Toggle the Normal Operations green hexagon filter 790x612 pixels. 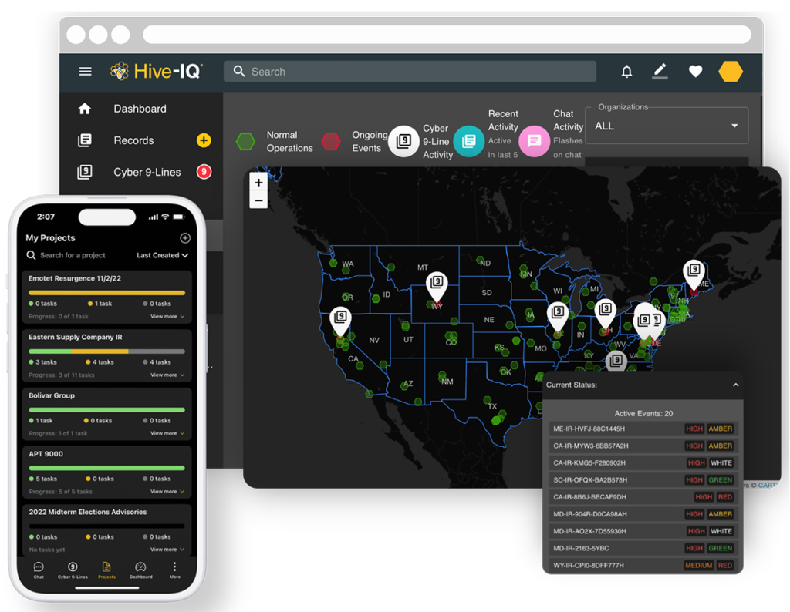tap(245, 141)
